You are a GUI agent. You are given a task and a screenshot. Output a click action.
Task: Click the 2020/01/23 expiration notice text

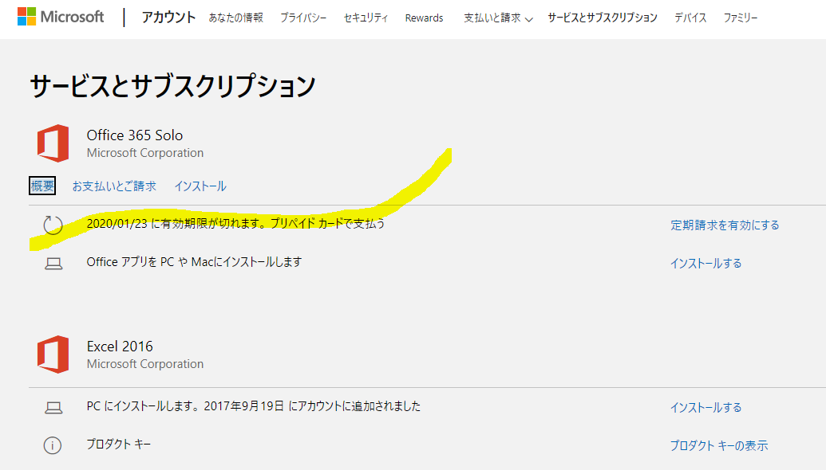coord(236,223)
